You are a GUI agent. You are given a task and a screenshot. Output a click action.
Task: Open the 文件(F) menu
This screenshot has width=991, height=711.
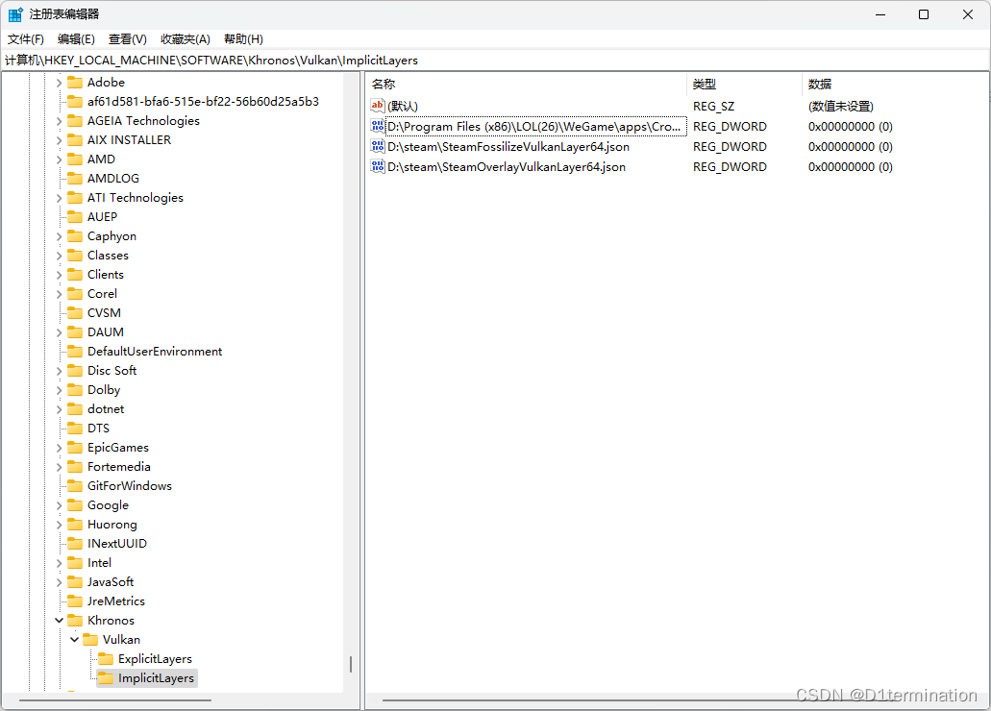(26, 39)
